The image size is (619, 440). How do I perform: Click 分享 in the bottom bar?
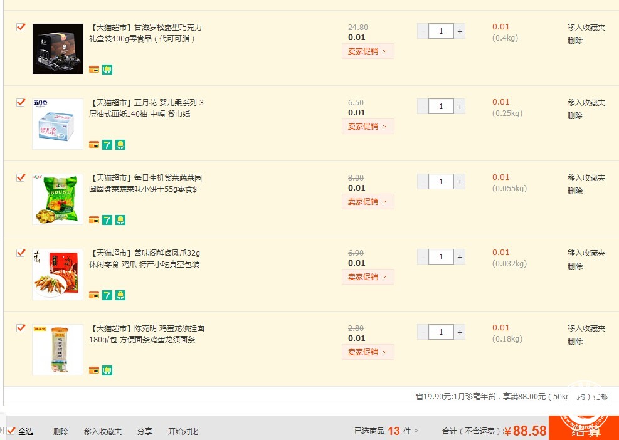tap(145, 432)
